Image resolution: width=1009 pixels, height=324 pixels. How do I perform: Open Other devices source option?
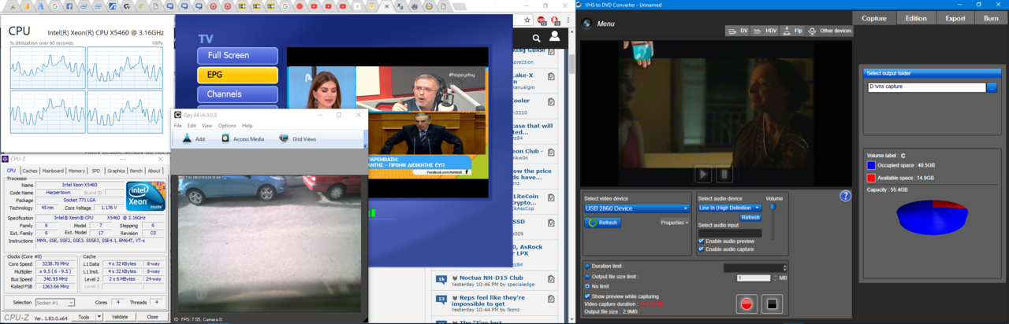point(830,31)
